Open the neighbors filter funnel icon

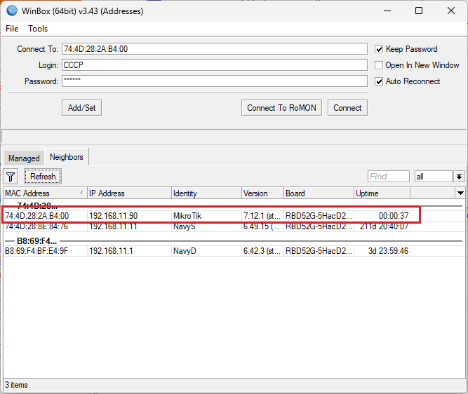(x=11, y=177)
